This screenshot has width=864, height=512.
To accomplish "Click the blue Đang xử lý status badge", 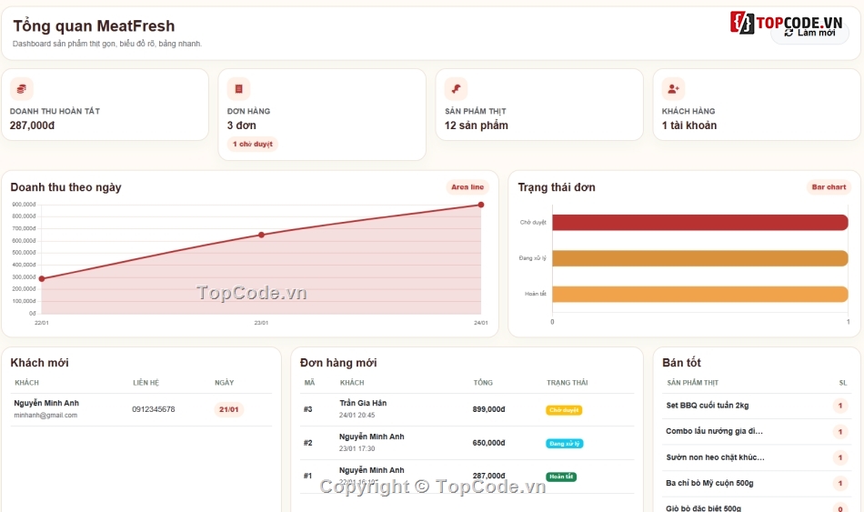I will tap(564, 444).
